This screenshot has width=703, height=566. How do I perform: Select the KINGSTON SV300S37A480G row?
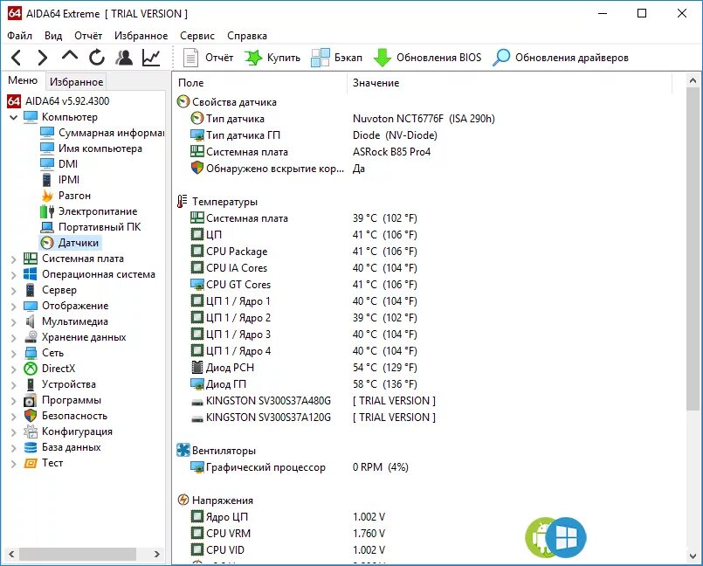(x=314, y=401)
